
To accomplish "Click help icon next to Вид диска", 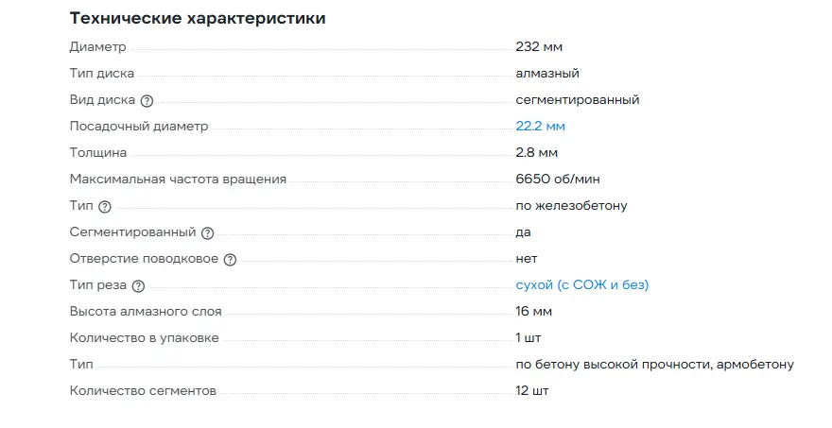I will pyautogui.click(x=147, y=100).
